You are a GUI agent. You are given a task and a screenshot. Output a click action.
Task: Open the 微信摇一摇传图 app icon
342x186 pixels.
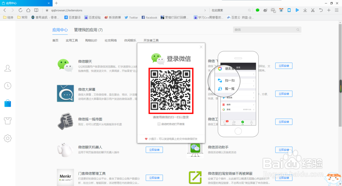click(65, 121)
